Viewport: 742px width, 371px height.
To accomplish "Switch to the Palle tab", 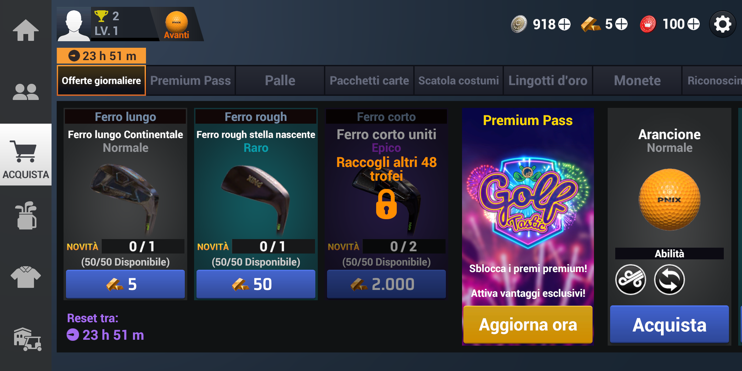I will point(280,81).
